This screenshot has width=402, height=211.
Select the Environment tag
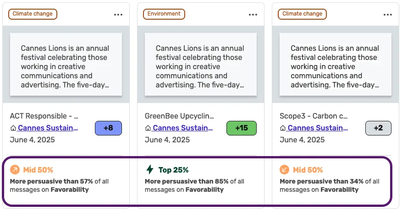point(164,14)
